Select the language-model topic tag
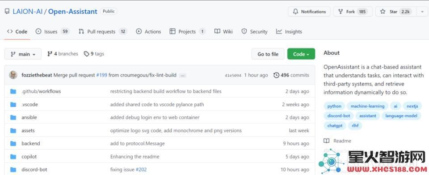 click(x=401, y=116)
